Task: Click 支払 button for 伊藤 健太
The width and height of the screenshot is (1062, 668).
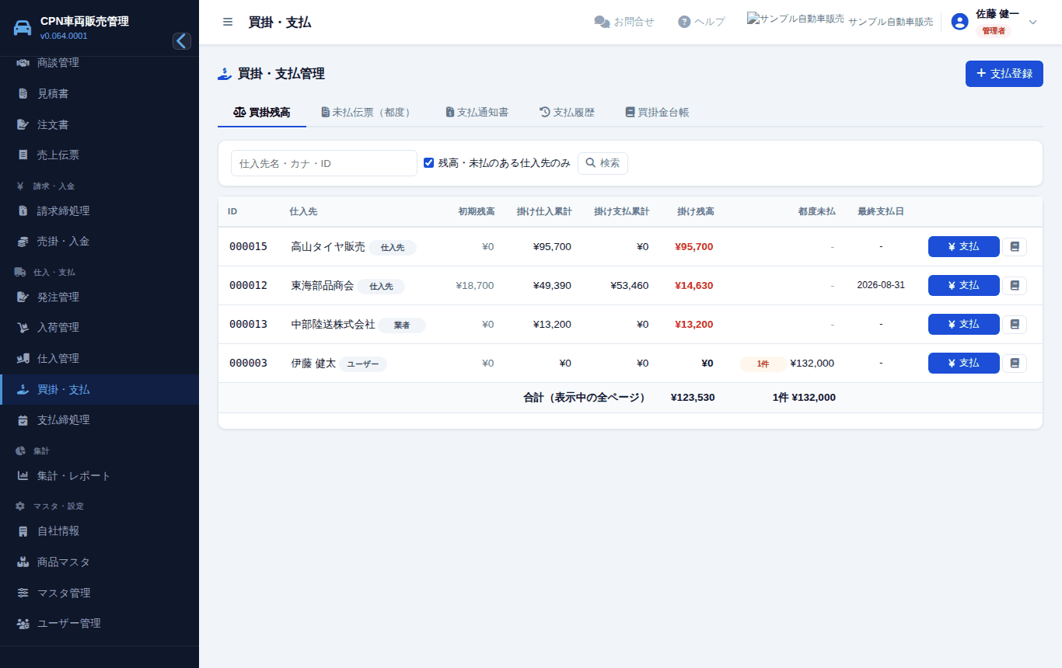Action: click(964, 364)
